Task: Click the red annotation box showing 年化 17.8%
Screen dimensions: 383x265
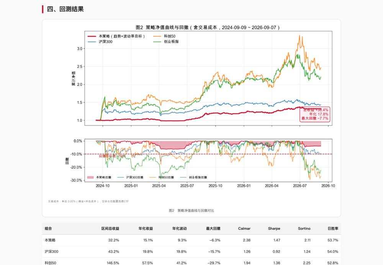Action: pos(315,114)
